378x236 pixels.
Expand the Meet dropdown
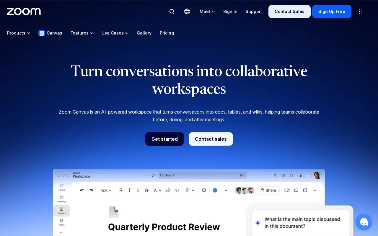pyautogui.click(x=207, y=12)
